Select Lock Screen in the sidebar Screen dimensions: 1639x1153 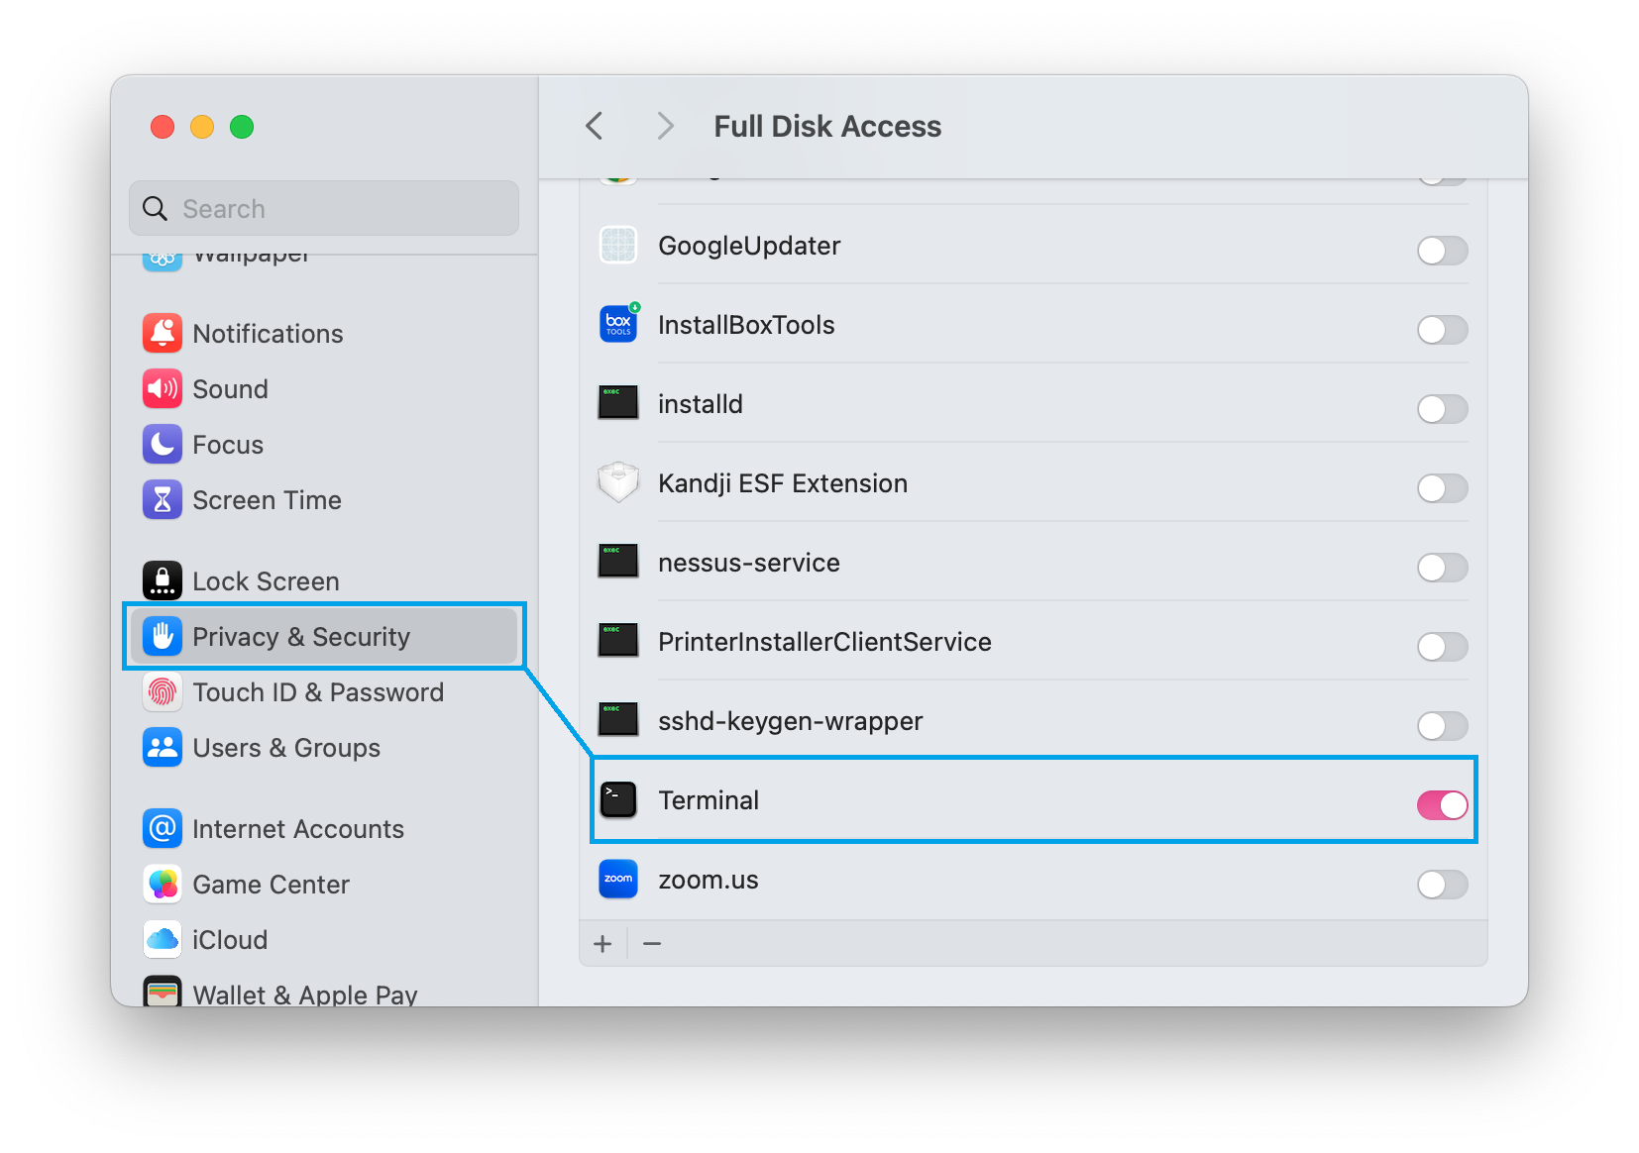(x=266, y=581)
